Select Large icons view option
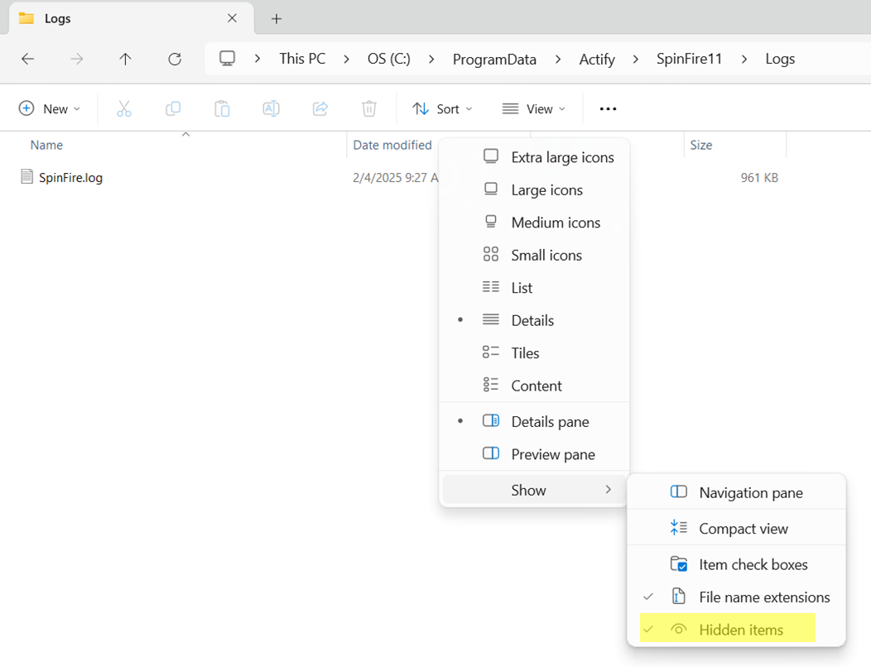 pyautogui.click(x=546, y=190)
